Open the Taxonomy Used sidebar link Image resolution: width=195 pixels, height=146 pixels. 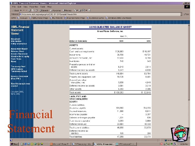[x=18, y=67]
